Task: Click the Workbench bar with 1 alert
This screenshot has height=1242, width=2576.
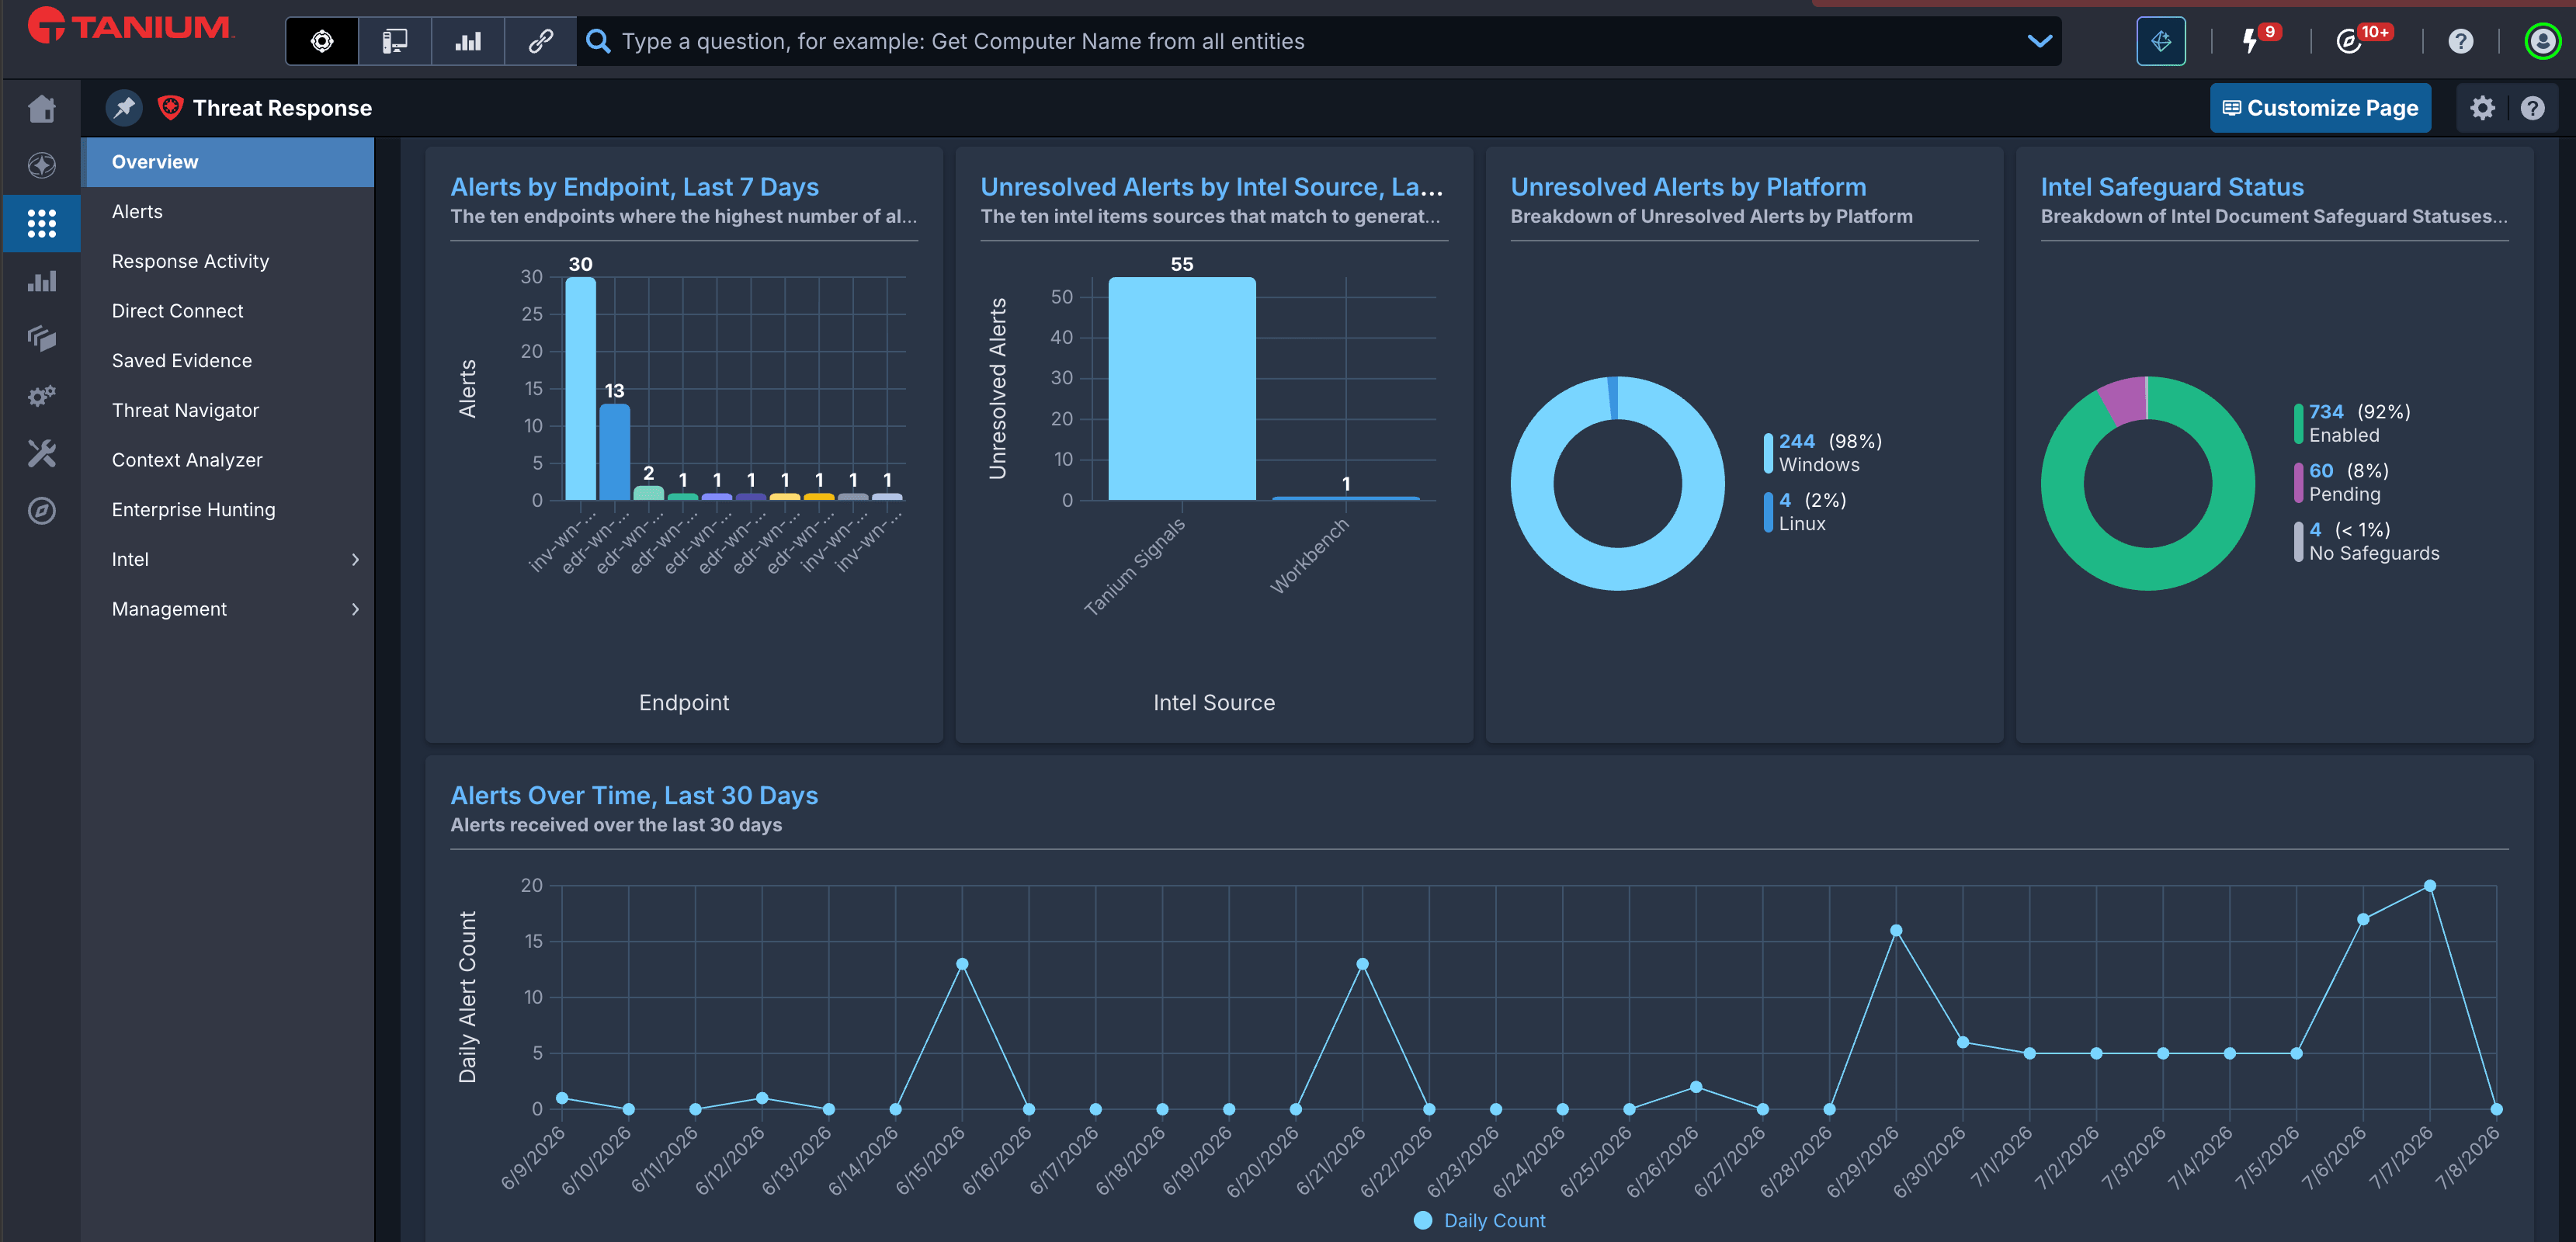Action: 1346,498
